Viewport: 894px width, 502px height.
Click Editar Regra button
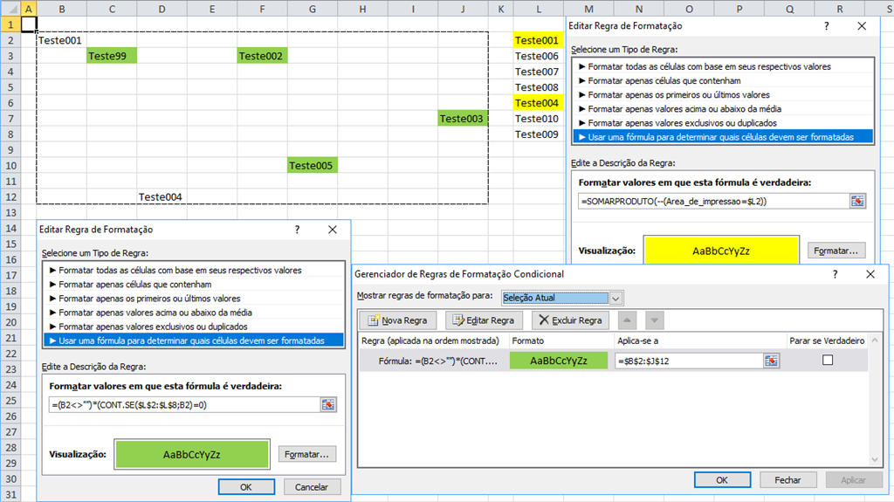tap(484, 320)
